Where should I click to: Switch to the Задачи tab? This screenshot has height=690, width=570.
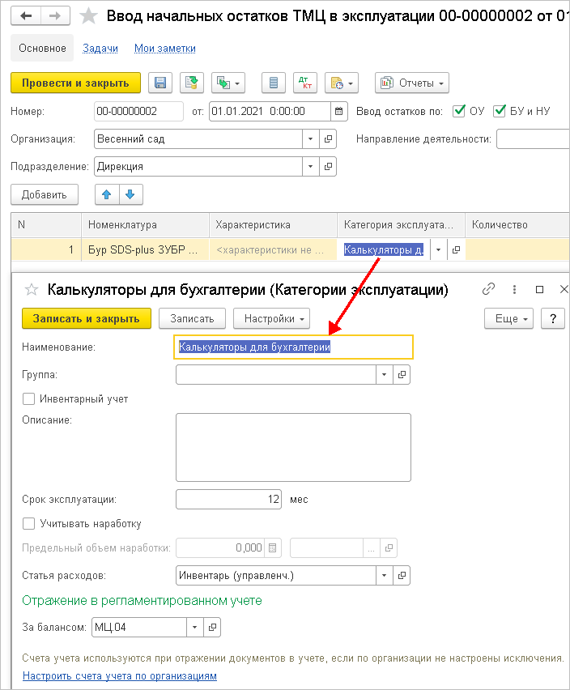[100, 49]
